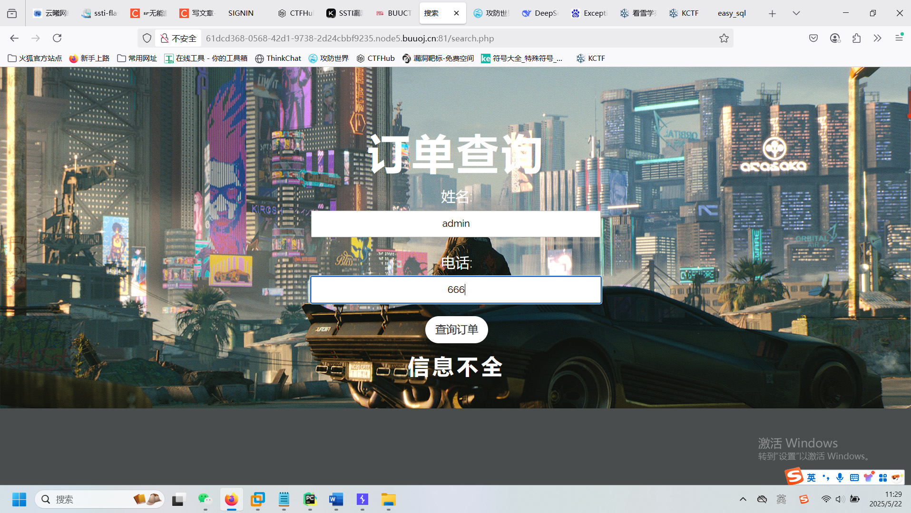Switch to the BUUCTF tab
Image resolution: width=911 pixels, height=513 pixels.
(x=393, y=13)
